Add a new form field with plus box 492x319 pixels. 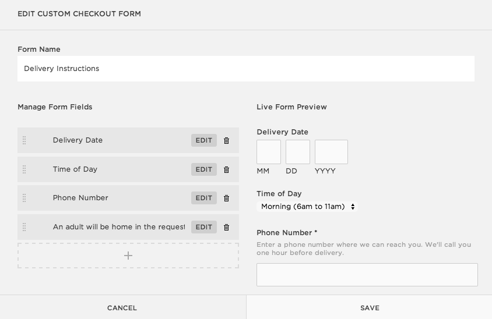128,256
